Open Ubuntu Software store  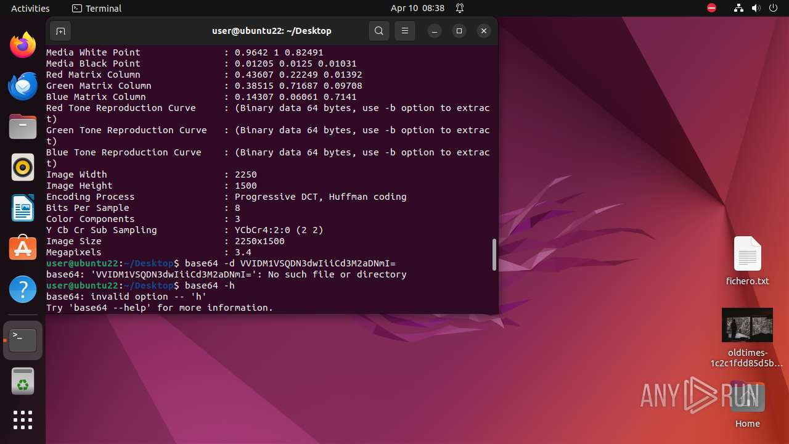click(x=23, y=249)
